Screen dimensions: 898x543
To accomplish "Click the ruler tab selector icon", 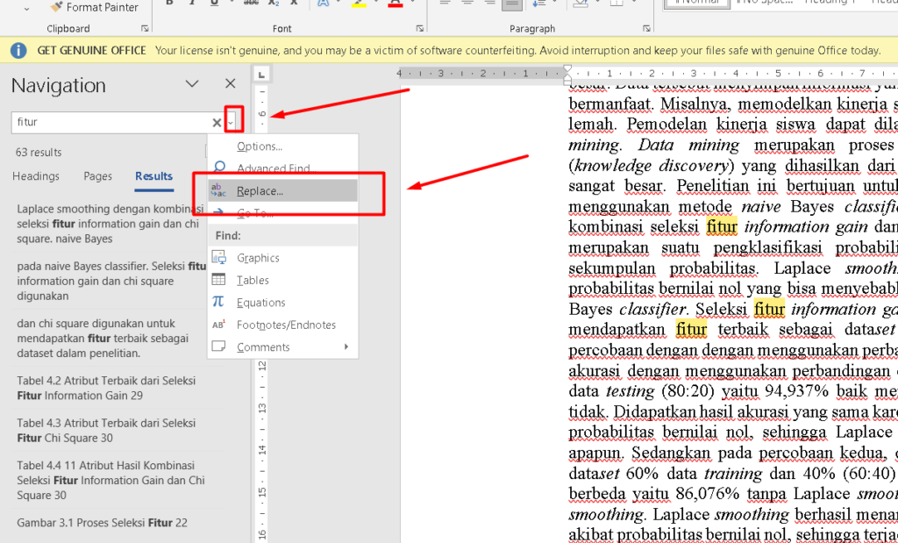I will 260,74.
